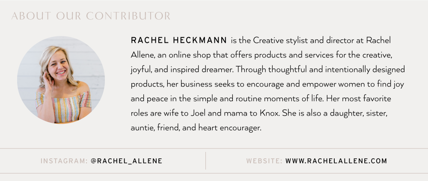Click the "INSTAGRAM:" label
This screenshot has width=428, height=181.
[x=64, y=161]
